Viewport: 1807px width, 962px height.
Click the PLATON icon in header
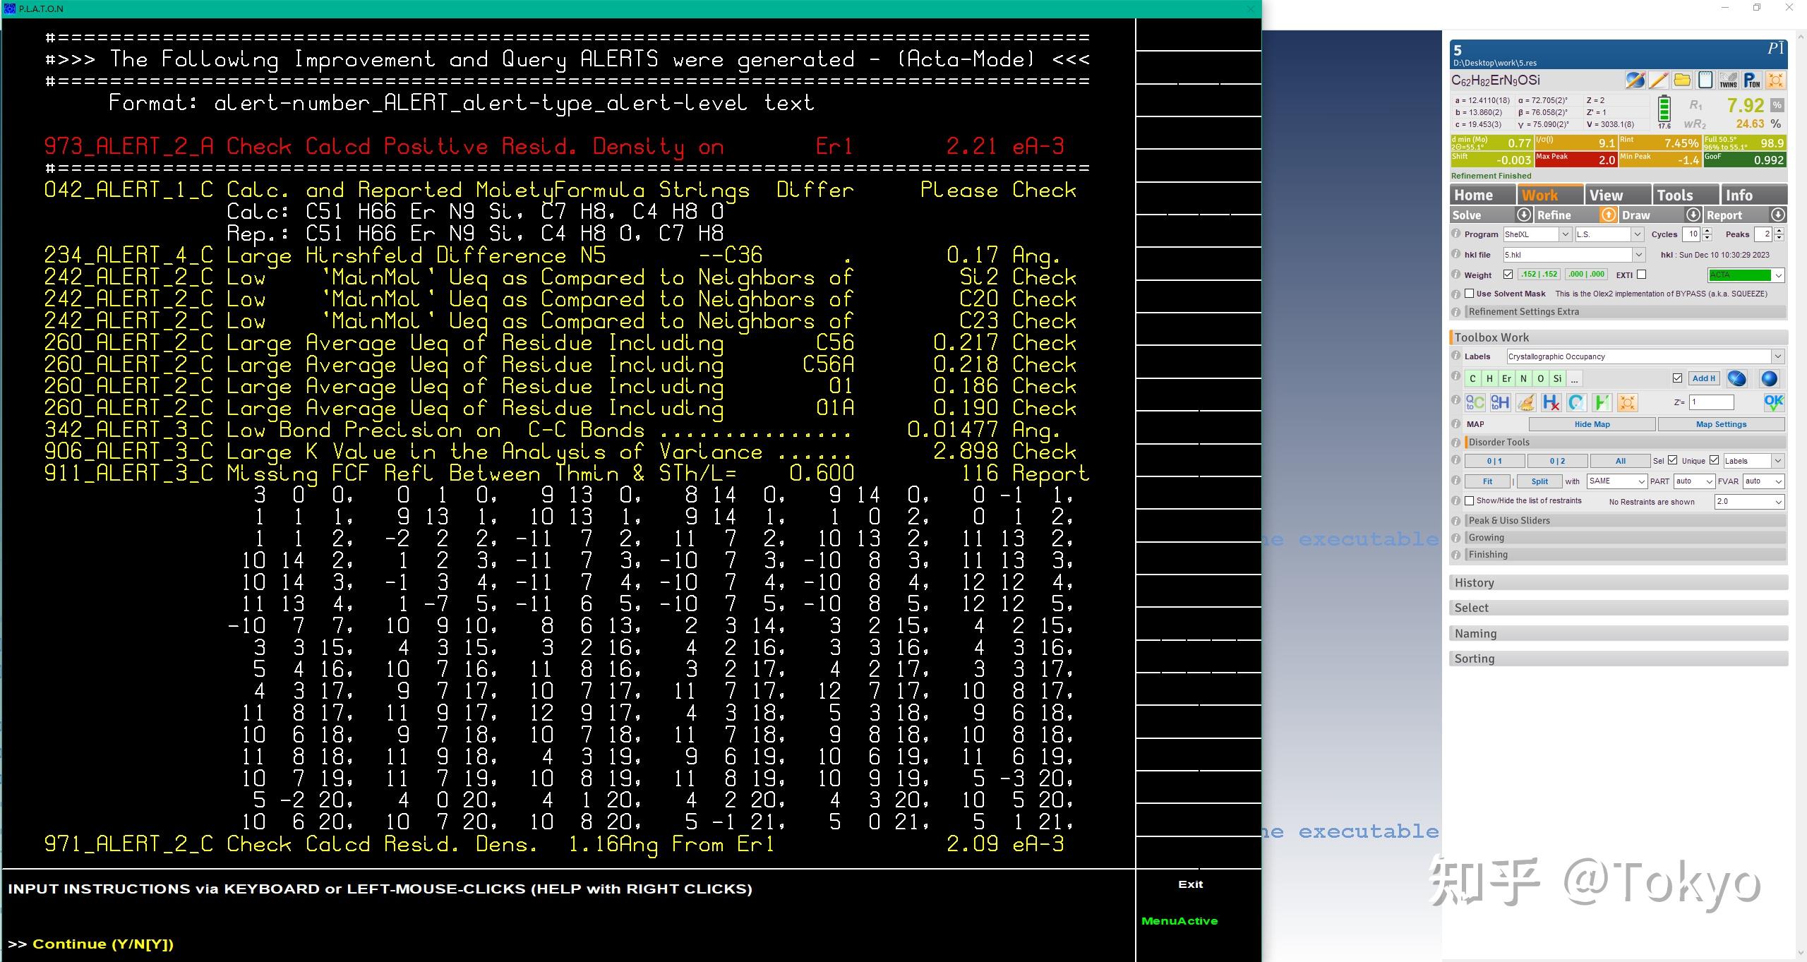(x=1752, y=80)
